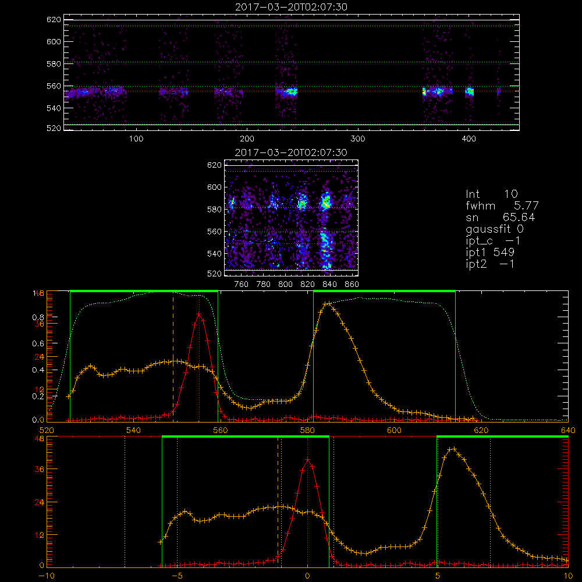
Task: Click the bright blob near x=400 in top spectrogram
Action: pyautogui.click(x=470, y=91)
